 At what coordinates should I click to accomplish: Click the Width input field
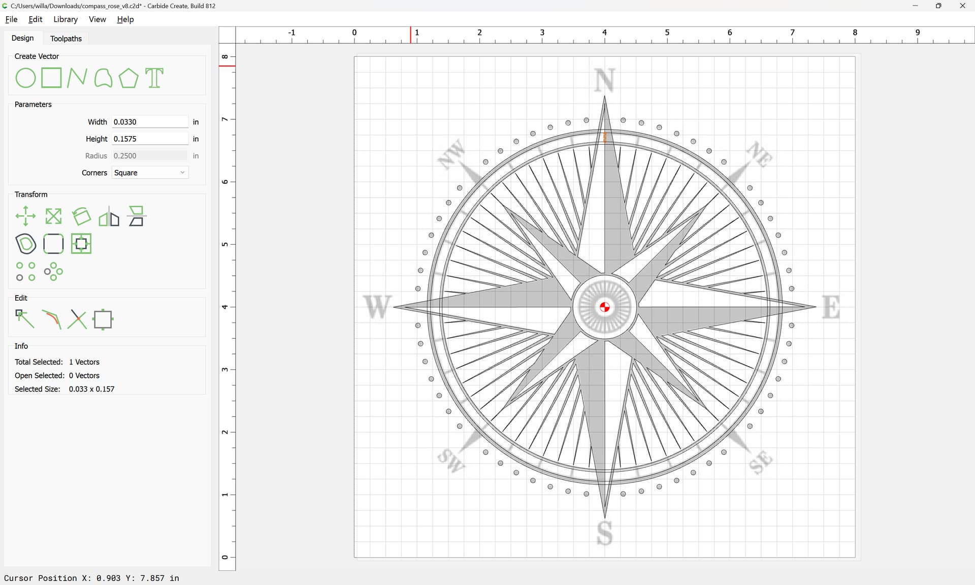[x=150, y=122]
